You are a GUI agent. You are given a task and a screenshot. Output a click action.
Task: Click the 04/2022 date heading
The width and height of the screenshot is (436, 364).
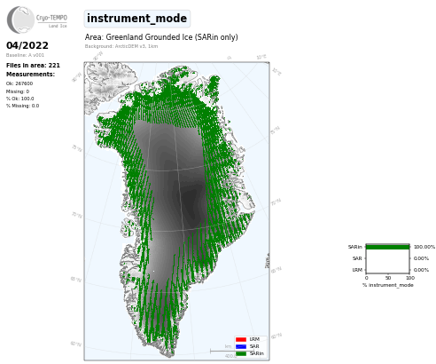point(27,45)
